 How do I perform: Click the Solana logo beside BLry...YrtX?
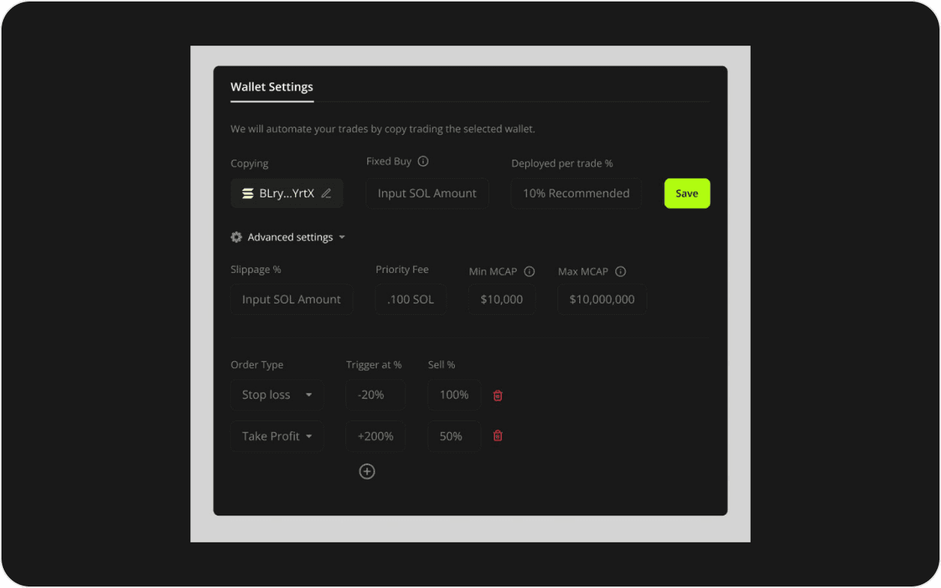[248, 193]
